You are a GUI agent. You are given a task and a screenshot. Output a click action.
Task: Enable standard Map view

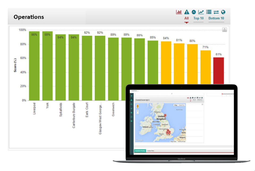pyautogui.click(x=175, y=105)
